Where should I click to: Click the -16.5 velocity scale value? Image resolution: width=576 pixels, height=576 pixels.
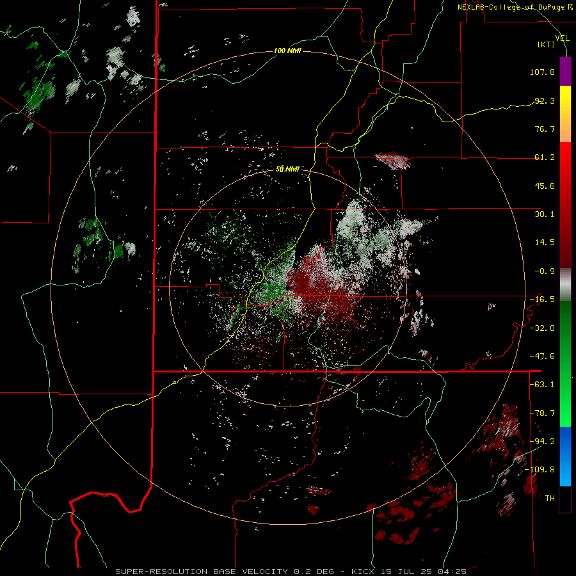coord(542,300)
